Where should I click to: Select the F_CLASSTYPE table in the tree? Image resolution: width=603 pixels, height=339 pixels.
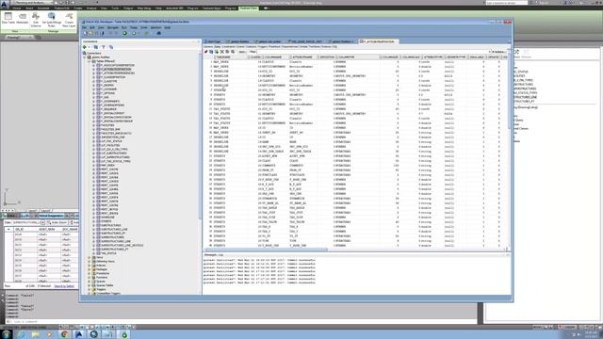tap(109, 81)
